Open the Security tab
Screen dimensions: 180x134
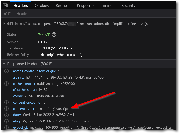coord(128,6)
